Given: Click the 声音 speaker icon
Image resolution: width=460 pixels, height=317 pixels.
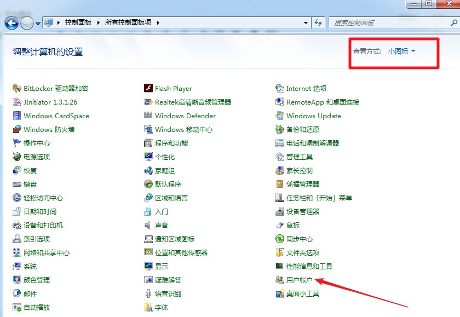Looking at the screenshot, I should [147, 225].
